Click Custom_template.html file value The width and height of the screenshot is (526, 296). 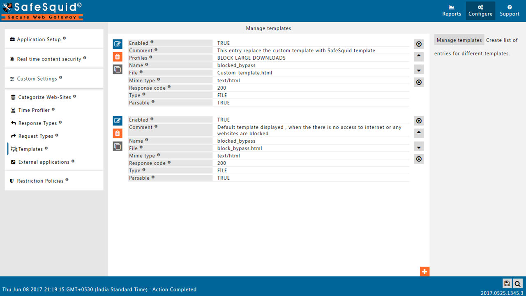(245, 73)
